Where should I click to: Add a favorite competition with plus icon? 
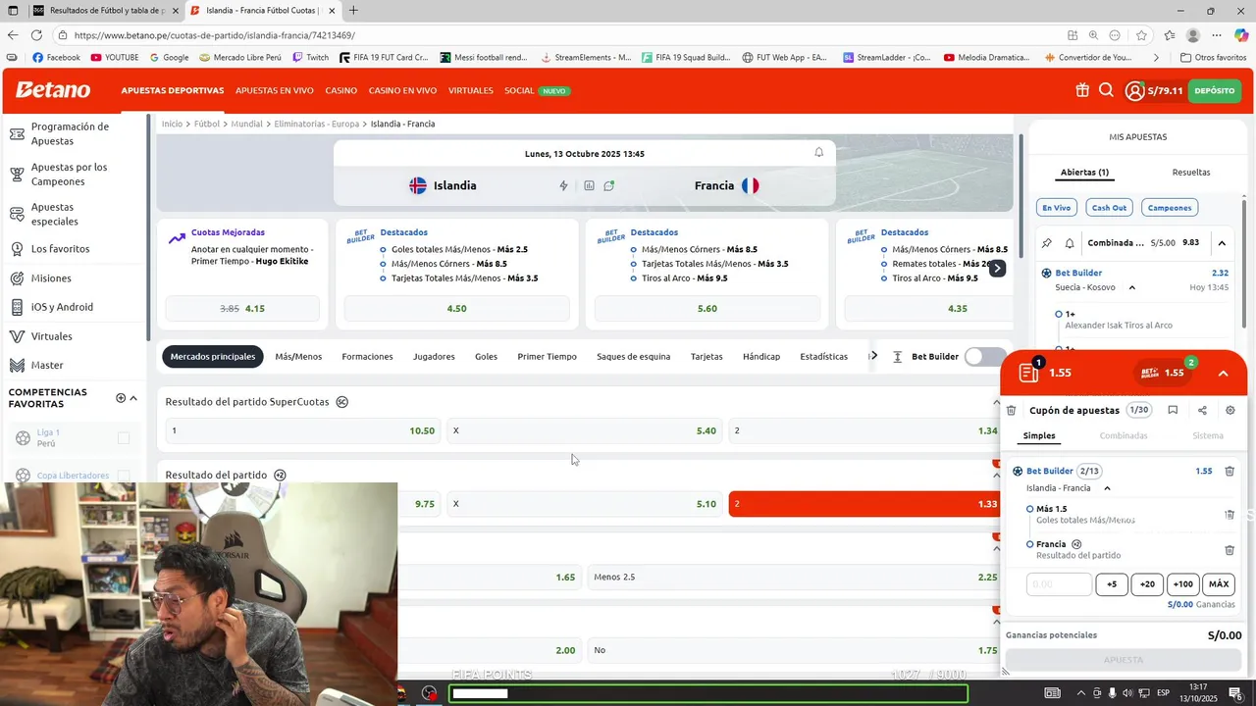coord(121,398)
